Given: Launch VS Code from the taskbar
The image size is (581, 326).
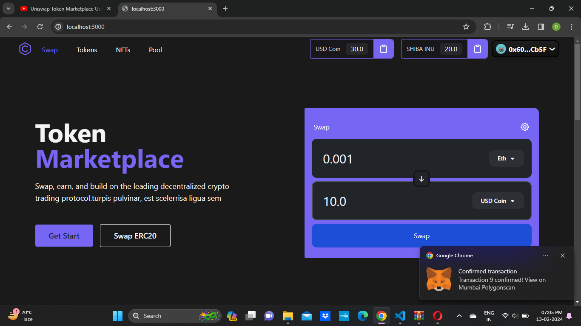Looking at the screenshot, I should tap(400, 316).
